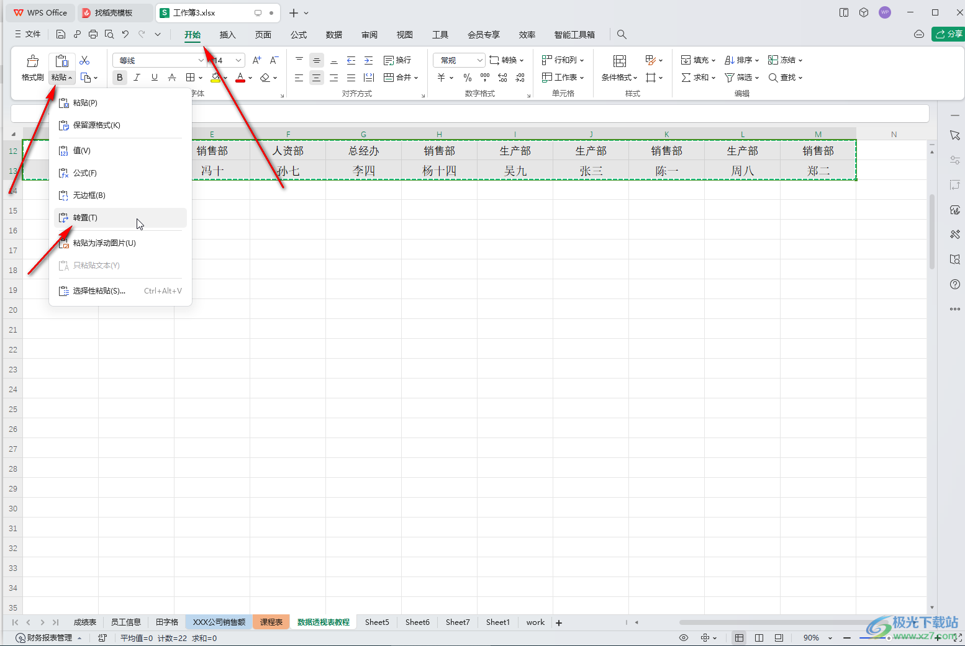
Task: Click the Undo arrow icon
Action: (125, 34)
